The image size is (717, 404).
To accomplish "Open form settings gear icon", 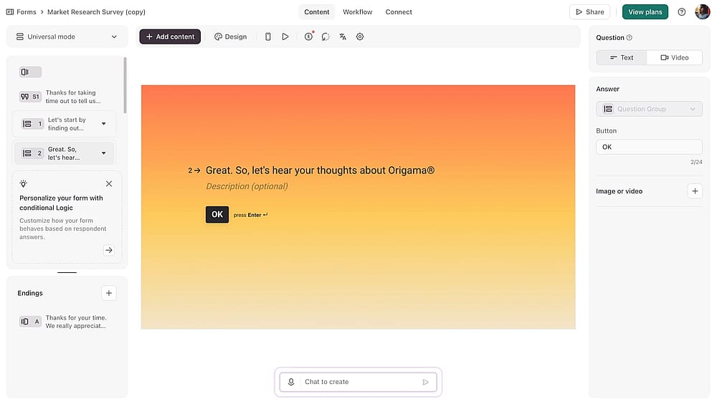I will [x=361, y=37].
